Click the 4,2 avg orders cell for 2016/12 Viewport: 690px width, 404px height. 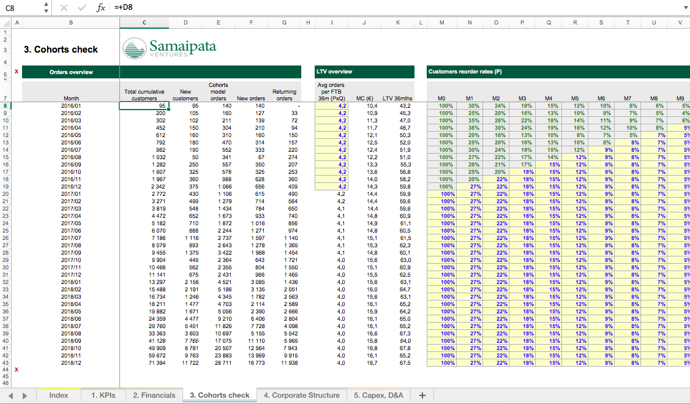(x=332, y=187)
